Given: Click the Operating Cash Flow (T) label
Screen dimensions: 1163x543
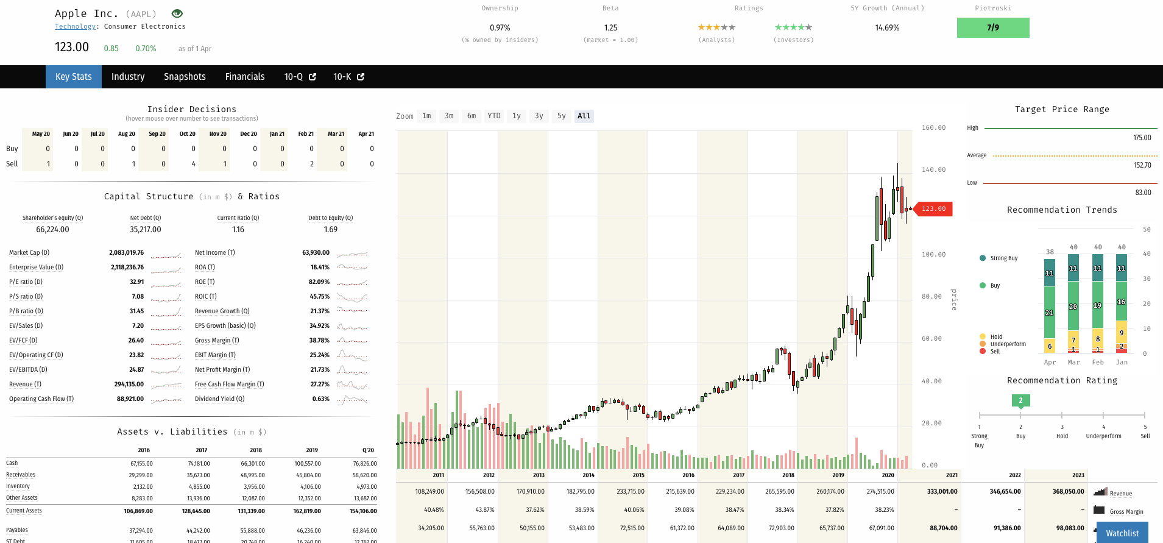Looking at the screenshot, I should point(41,399).
